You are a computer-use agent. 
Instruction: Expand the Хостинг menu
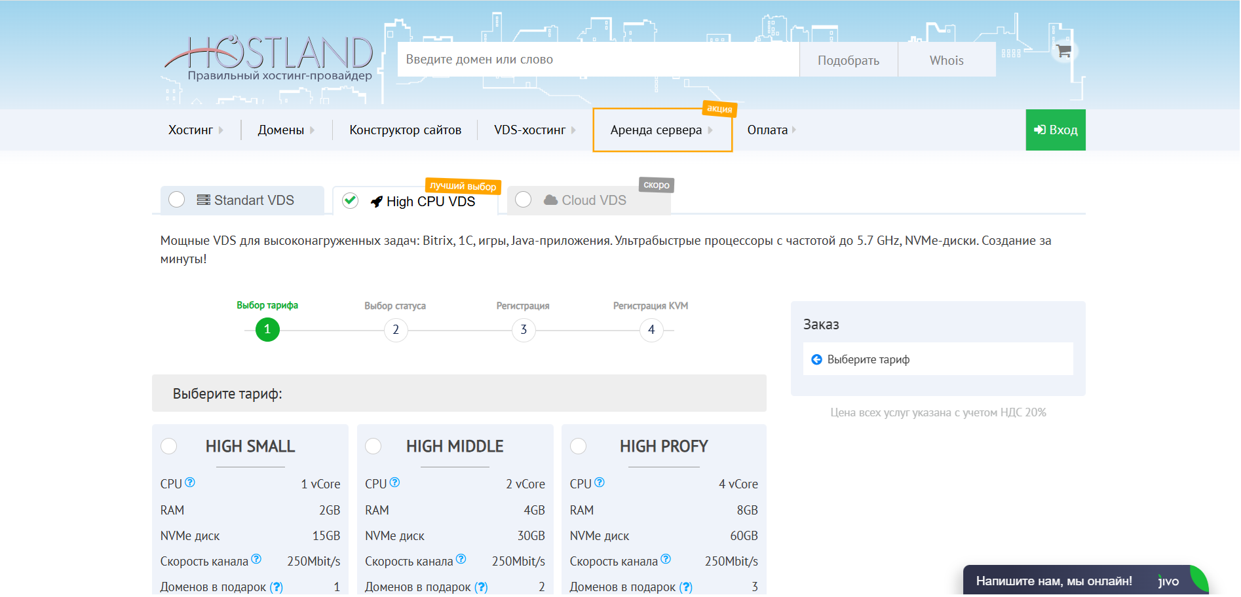tap(195, 130)
